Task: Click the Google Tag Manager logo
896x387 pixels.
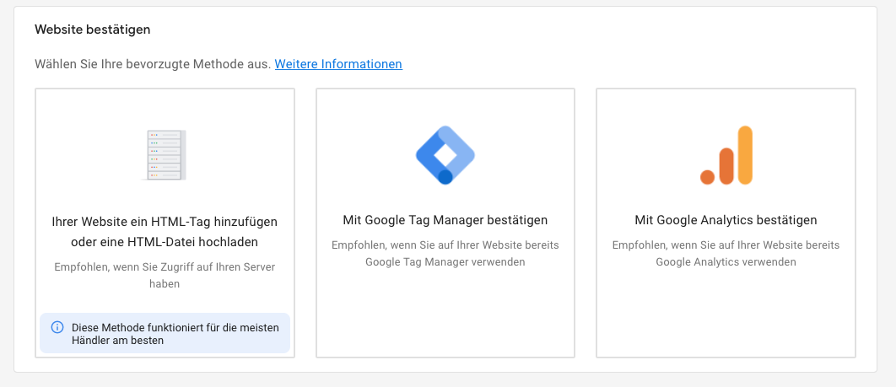Action: coord(445,154)
